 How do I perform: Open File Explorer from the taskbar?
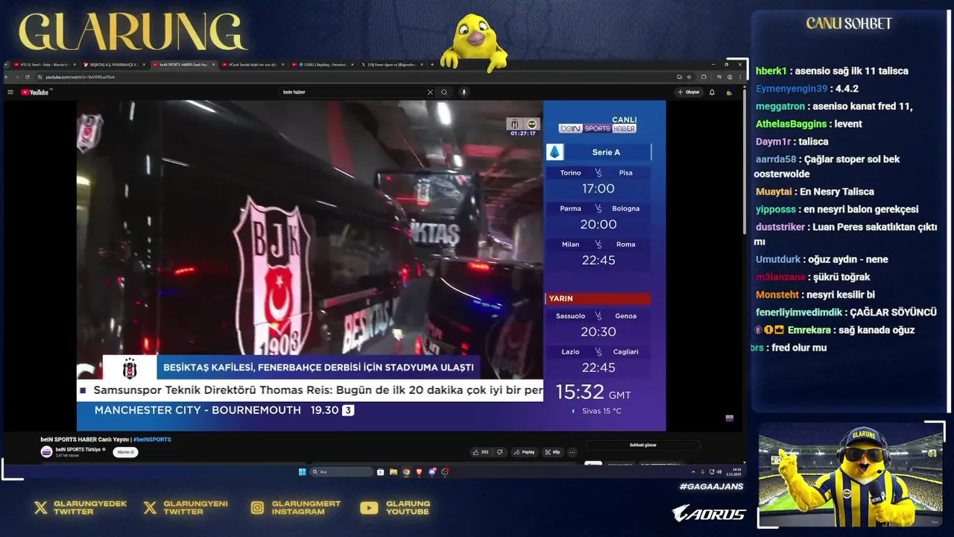(x=394, y=471)
